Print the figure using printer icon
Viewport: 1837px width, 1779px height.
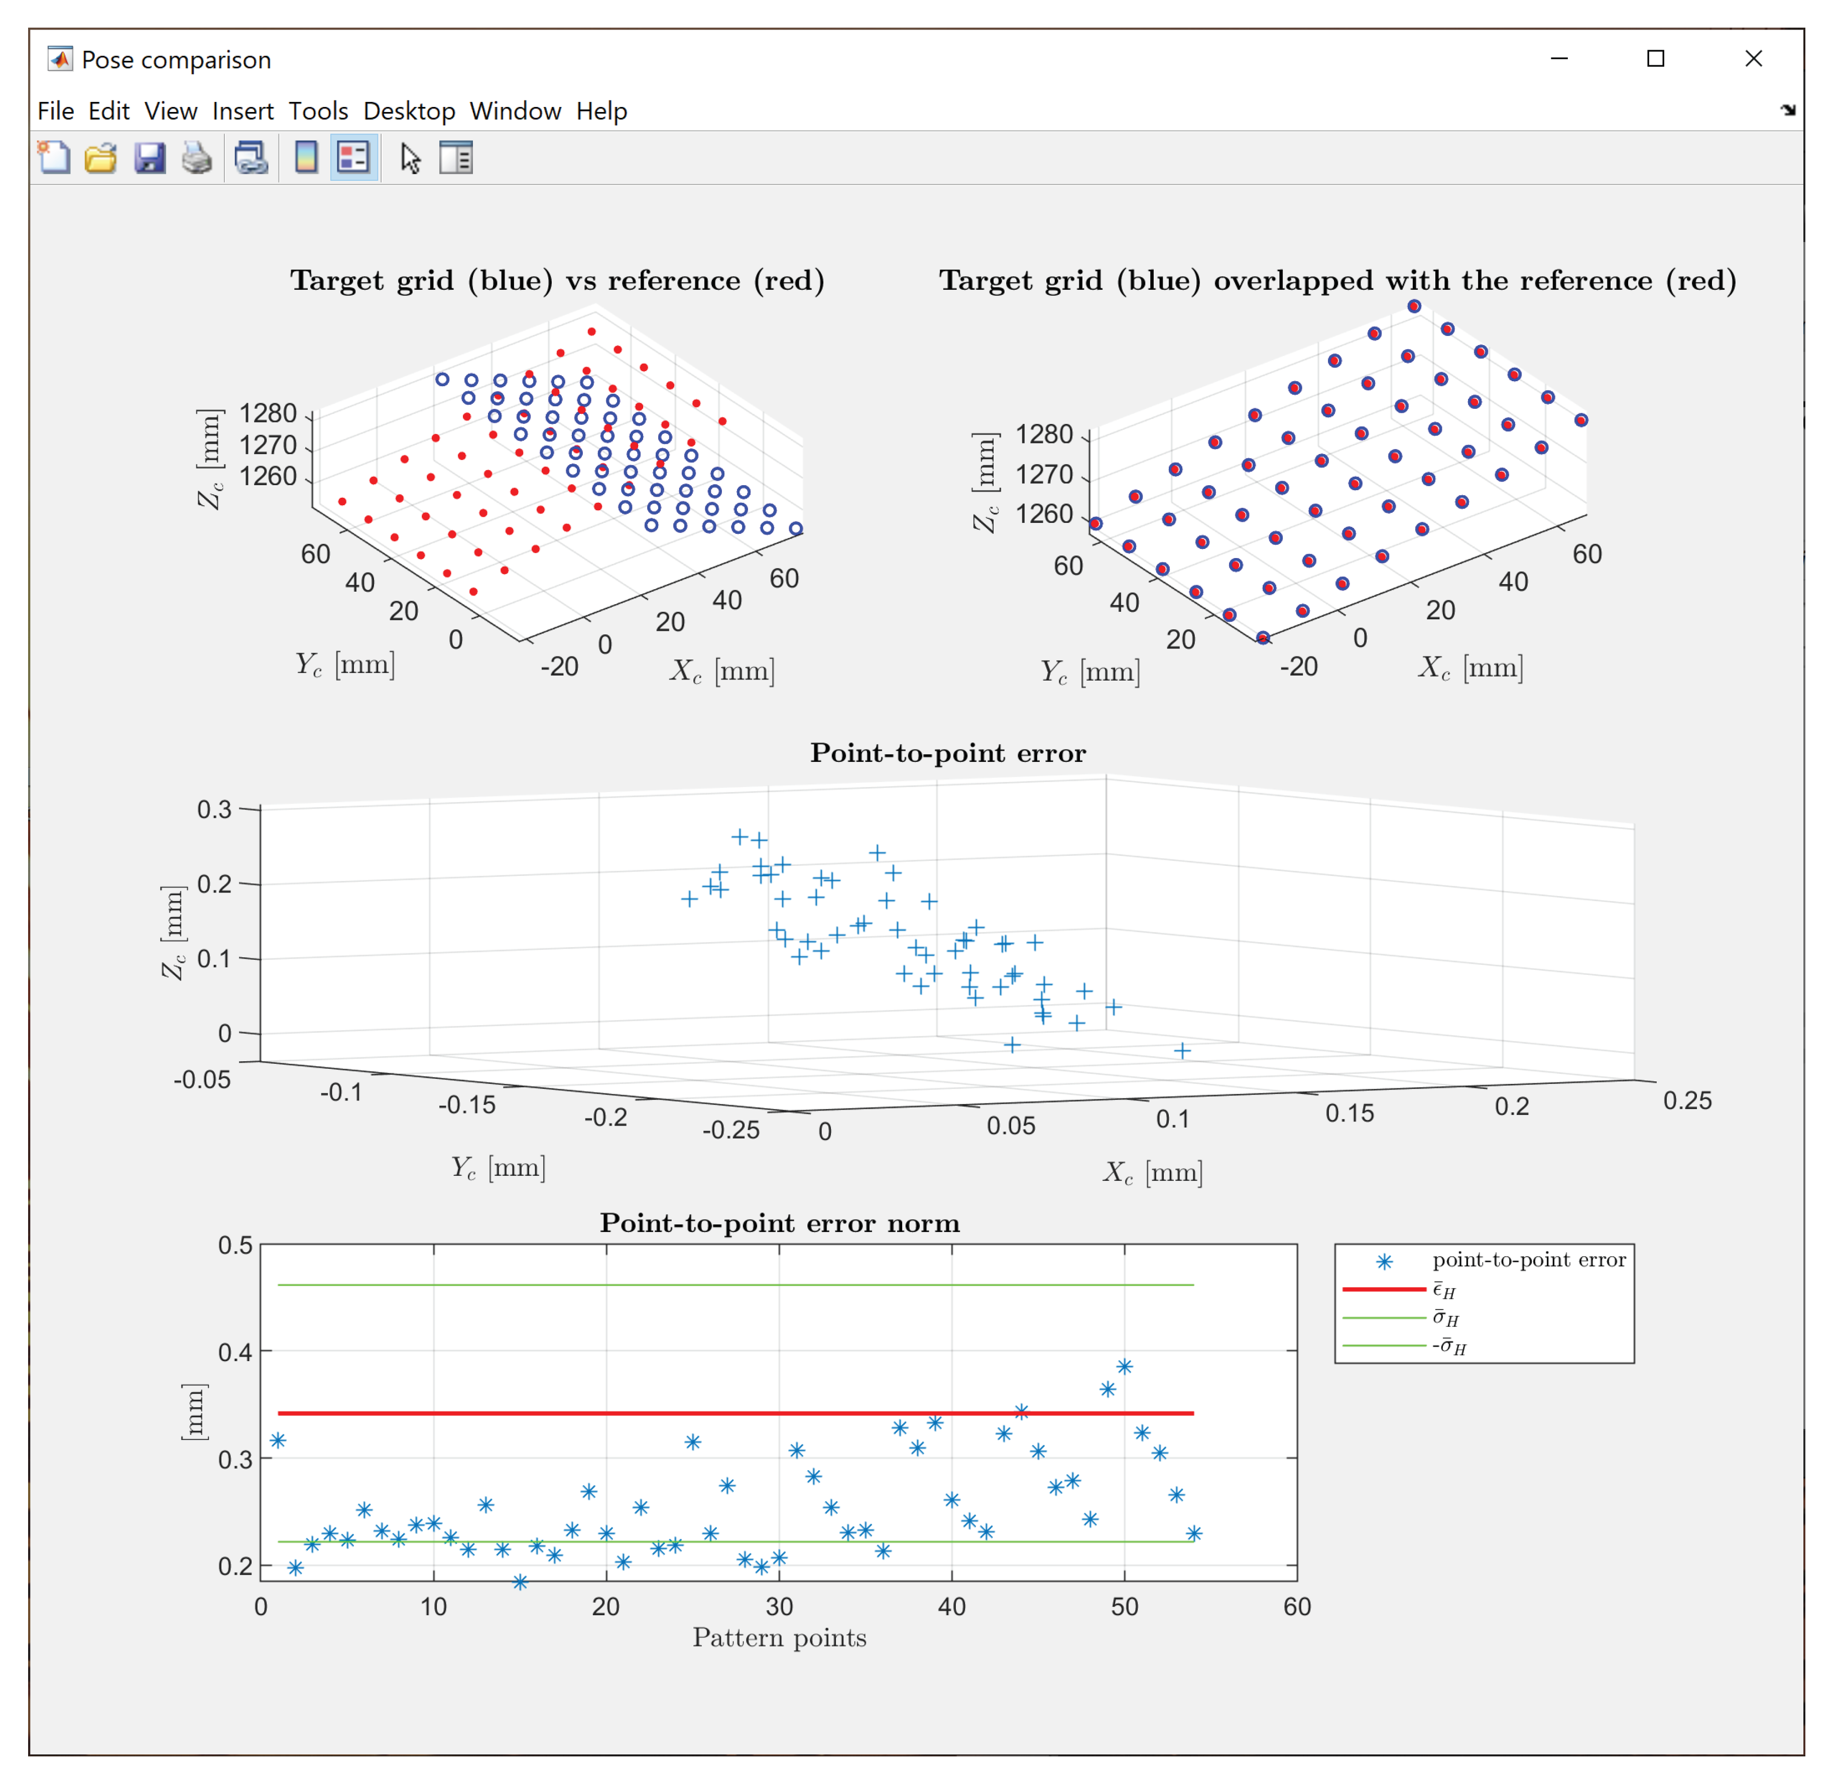tap(197, 158)
